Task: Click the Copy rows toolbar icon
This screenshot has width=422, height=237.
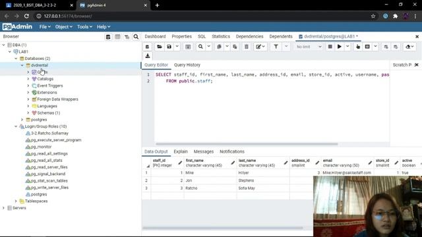Action: (219, 47)
